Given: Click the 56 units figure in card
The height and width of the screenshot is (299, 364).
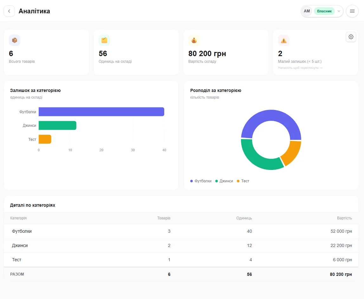Looking at the screenshot, I should click(x=103, y=54).
